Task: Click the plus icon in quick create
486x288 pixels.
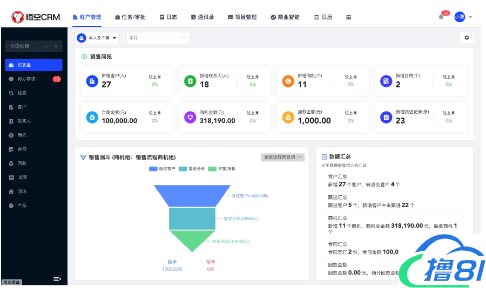Action: coord(56,46)
